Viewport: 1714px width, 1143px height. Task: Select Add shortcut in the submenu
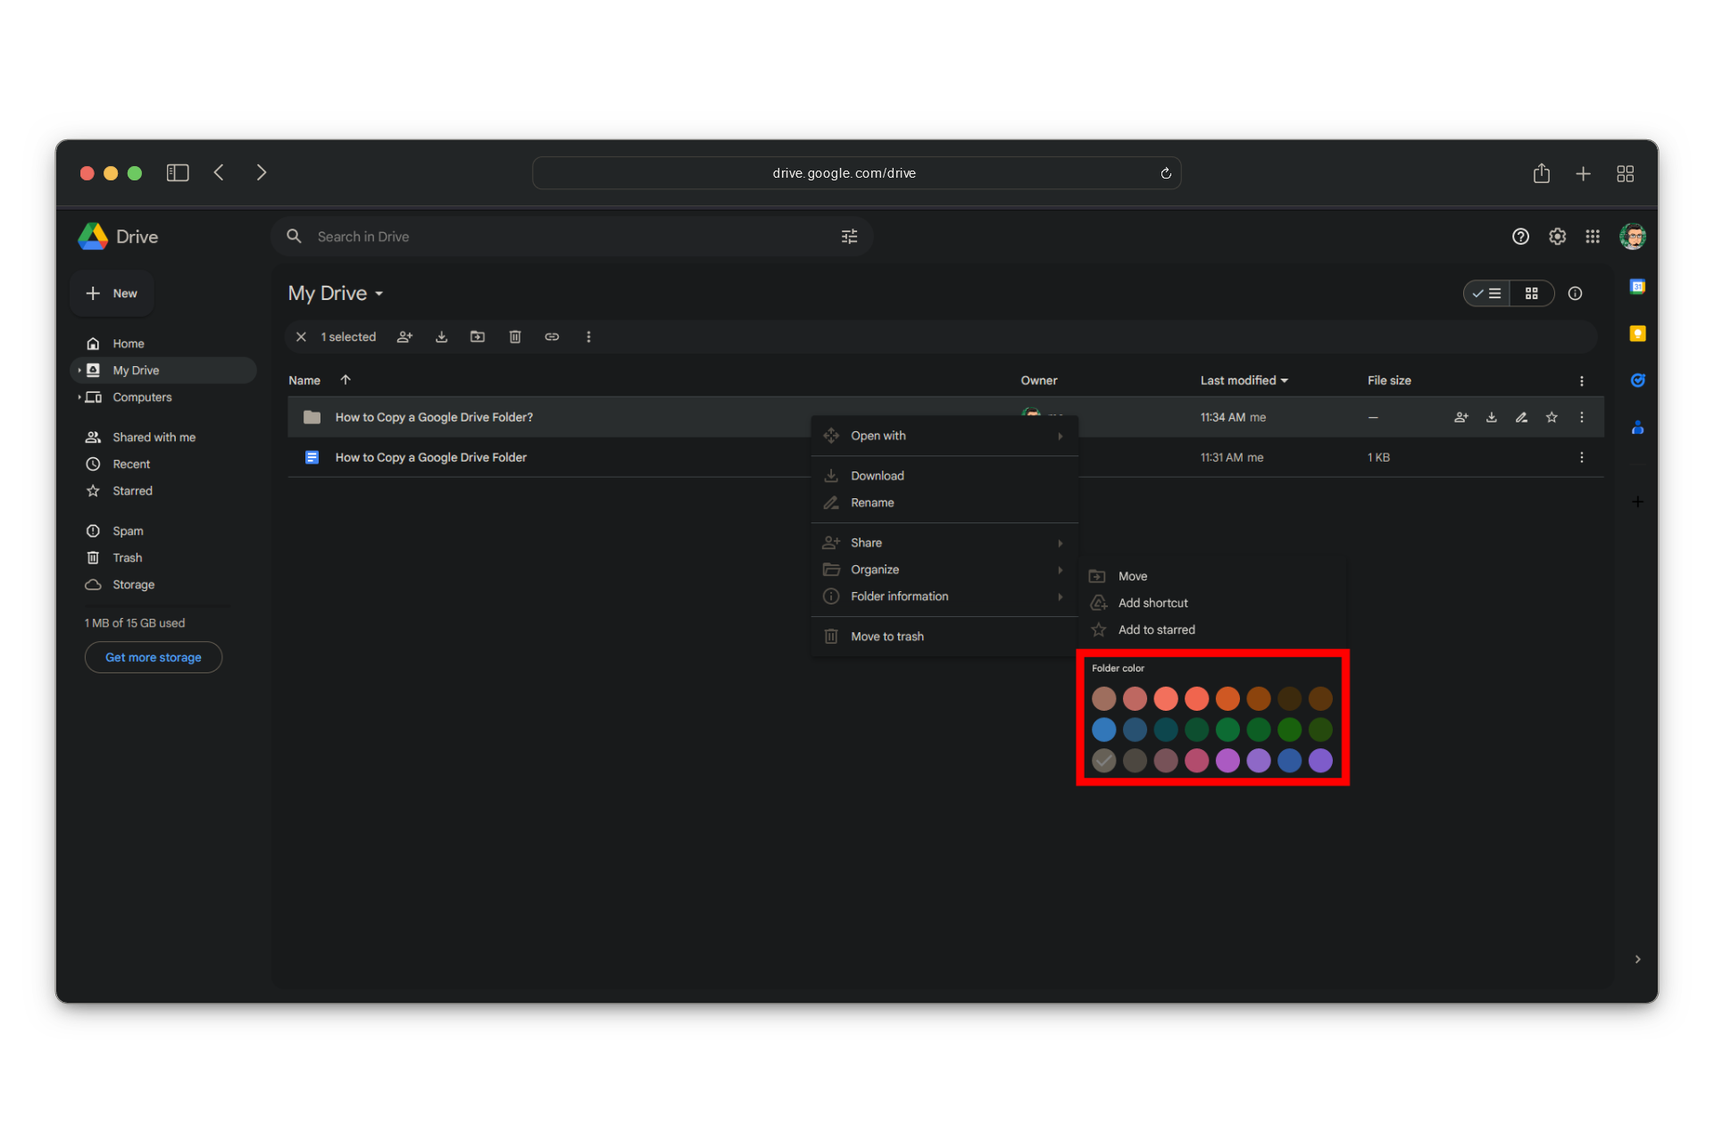click(1152, 603)
